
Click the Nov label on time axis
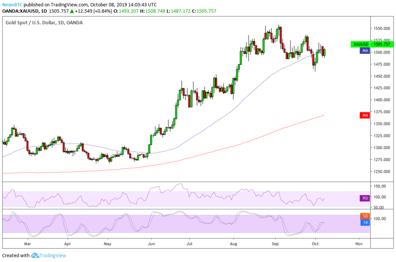[359, 244]
